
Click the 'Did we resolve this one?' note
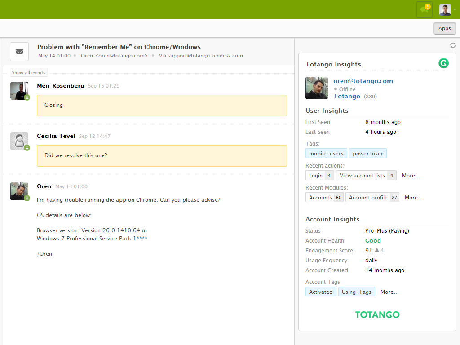pyautogui.click(x=162, y=156)
